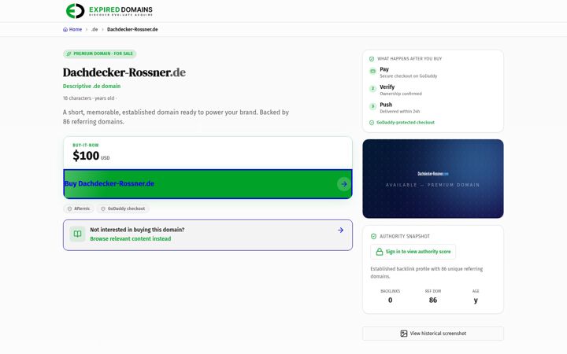Click the Verify step number 2 icon
This screenshot has height=354, width=567.
[372, 88]
